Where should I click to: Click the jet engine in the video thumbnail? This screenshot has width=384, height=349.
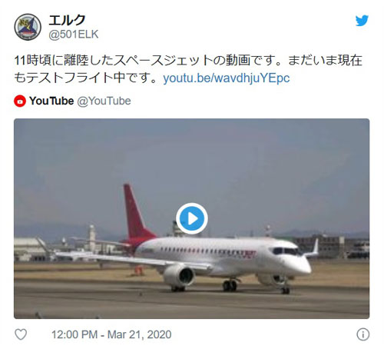pyautogui.click(x=179, y=276)
